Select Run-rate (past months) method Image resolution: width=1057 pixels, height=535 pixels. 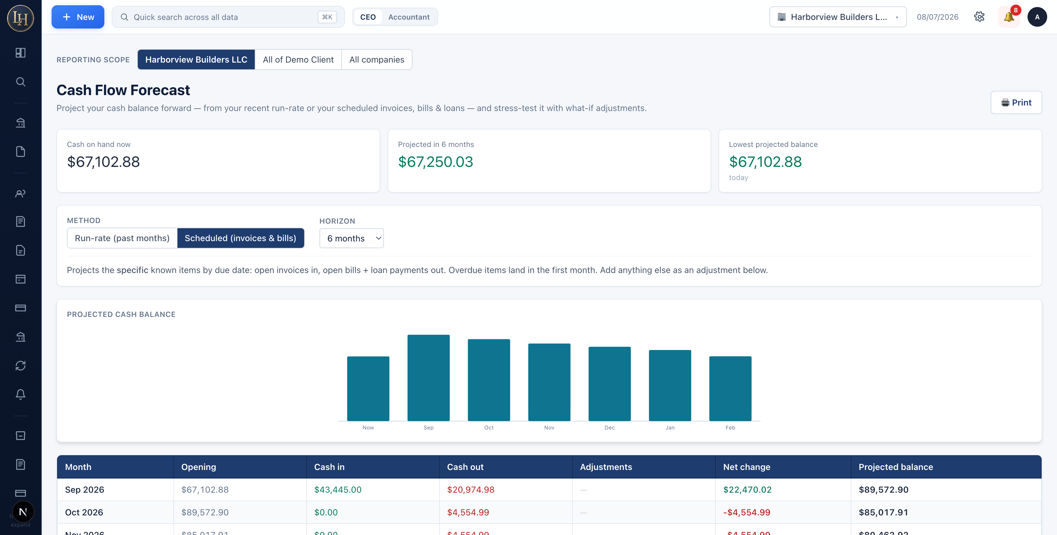122,238
